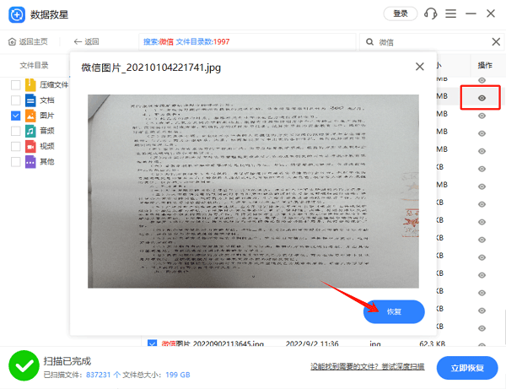506x389 pixels.
Task: Click the red-highlighted preview eye icon
Action: pos(482,98)
